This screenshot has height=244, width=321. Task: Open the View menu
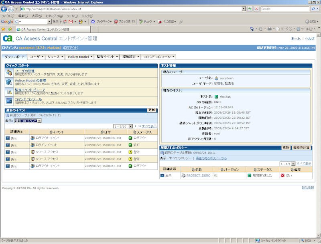(37, 16)
